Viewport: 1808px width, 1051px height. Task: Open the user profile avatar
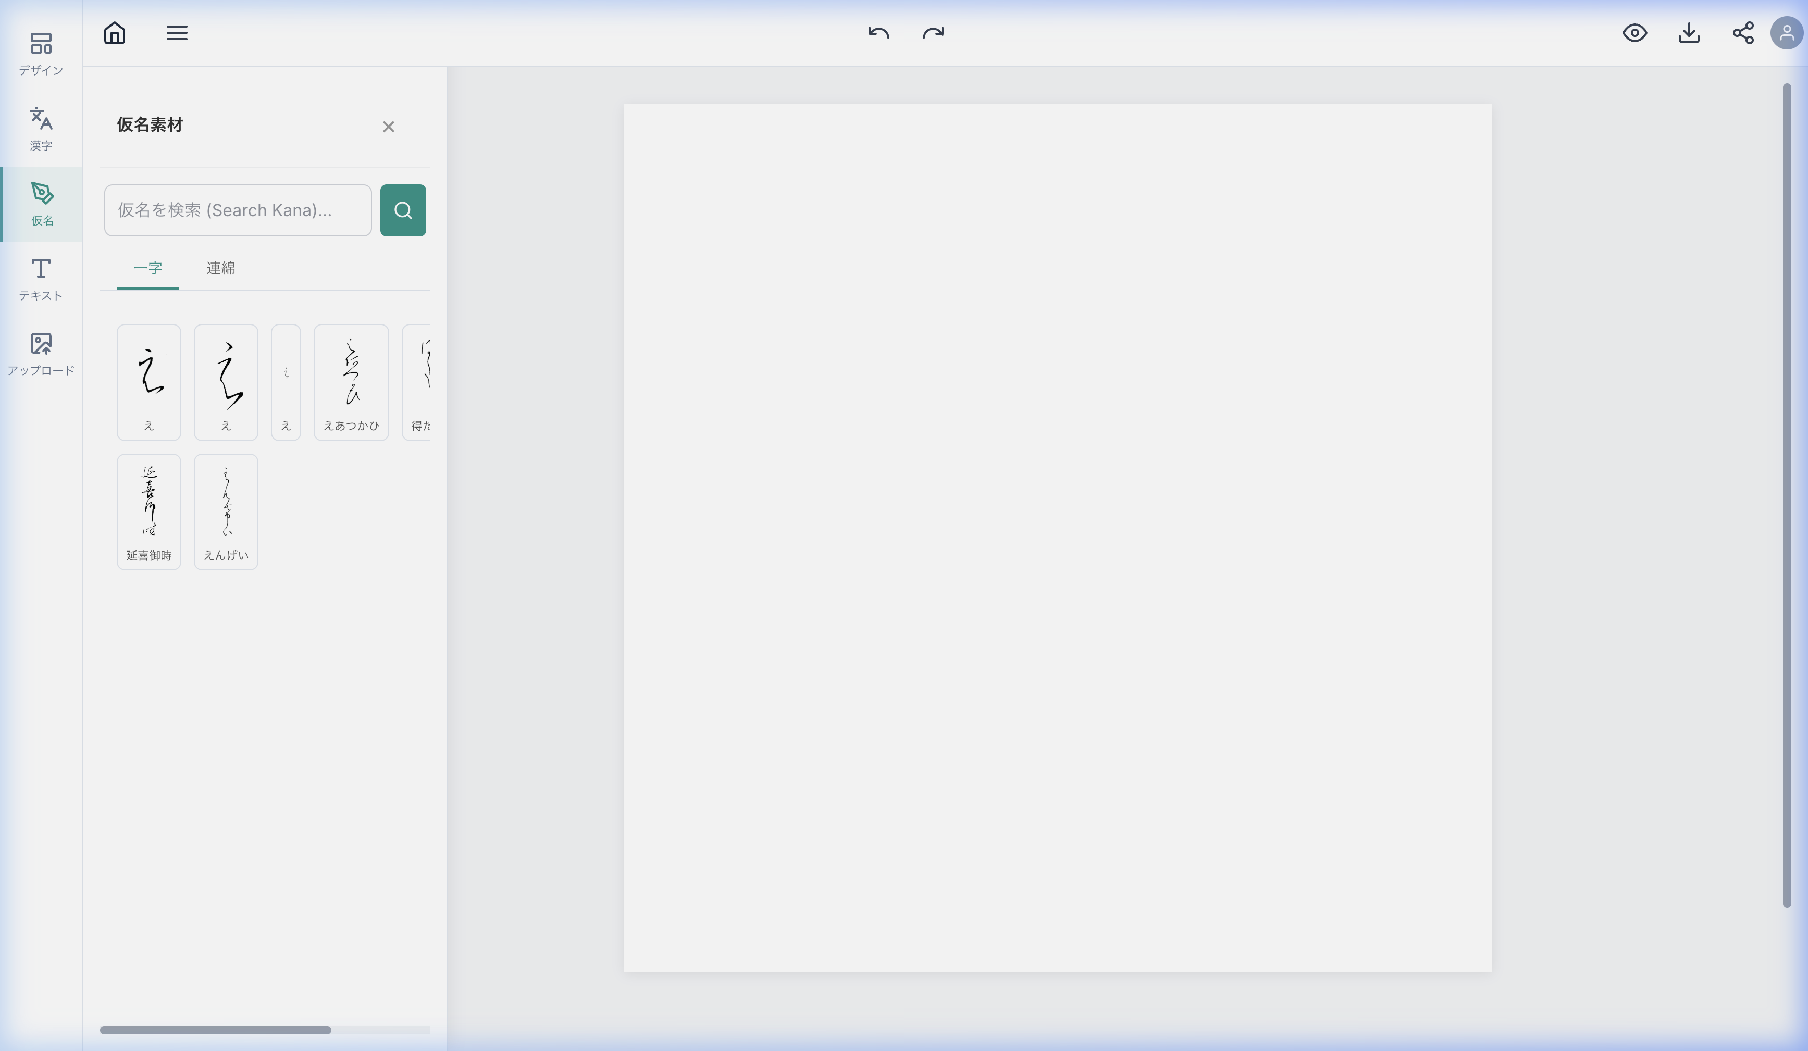pos(1787,33)
